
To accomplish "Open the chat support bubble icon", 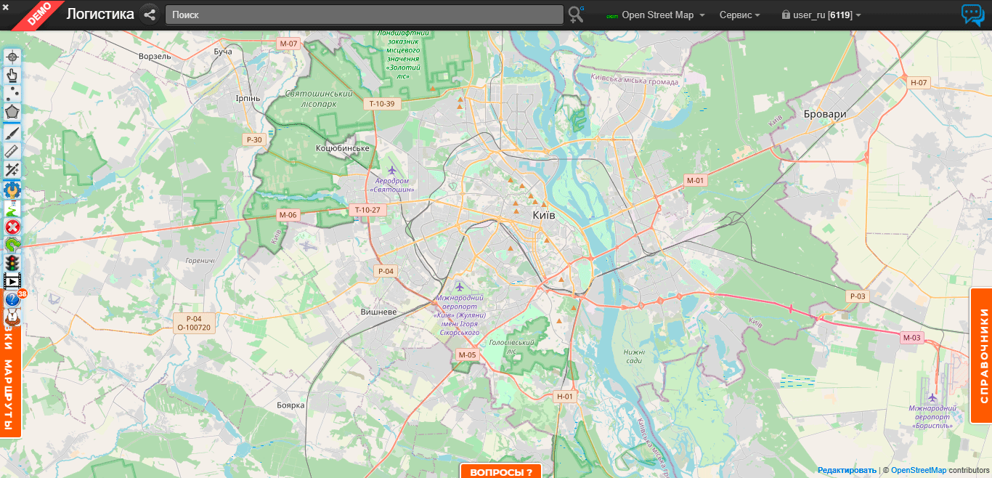I will click(972, 15).
